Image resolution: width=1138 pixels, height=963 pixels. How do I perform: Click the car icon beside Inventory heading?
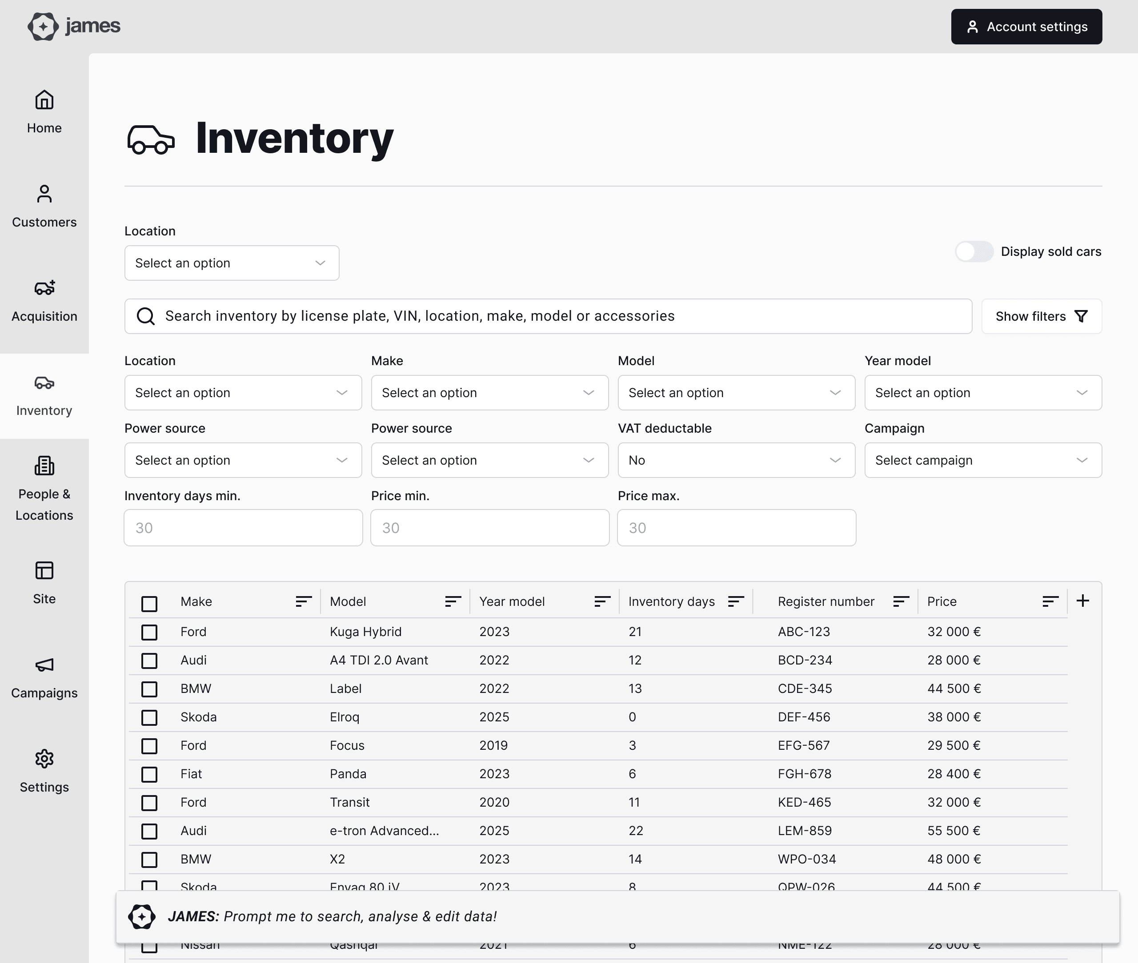(151, 140)
